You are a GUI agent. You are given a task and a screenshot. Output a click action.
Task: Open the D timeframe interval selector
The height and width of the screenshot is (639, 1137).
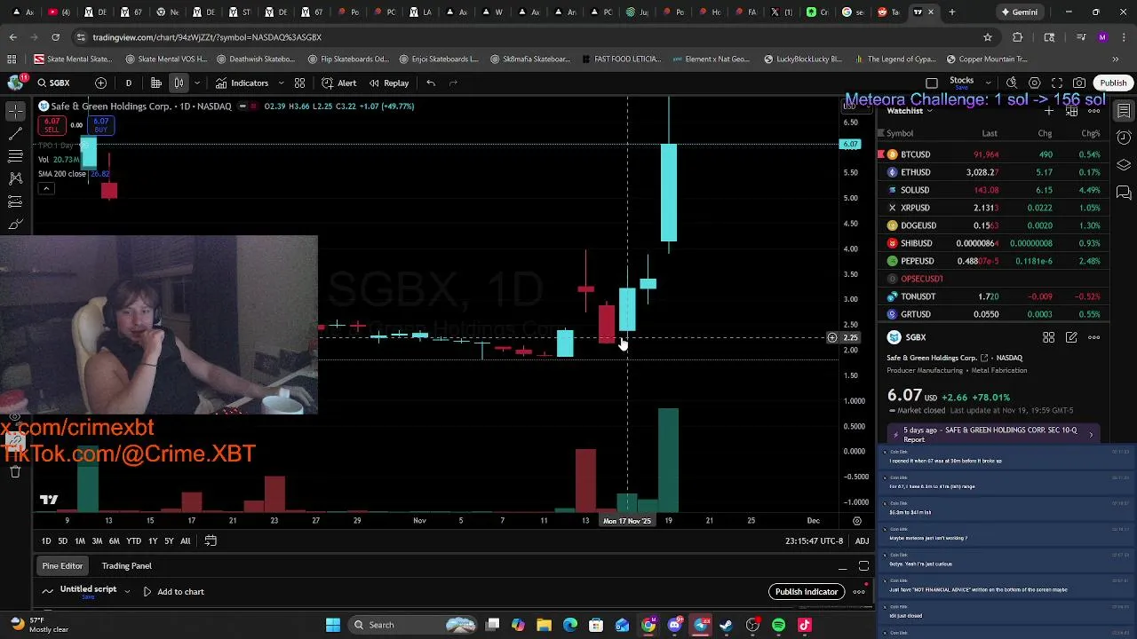coord(128,83)
